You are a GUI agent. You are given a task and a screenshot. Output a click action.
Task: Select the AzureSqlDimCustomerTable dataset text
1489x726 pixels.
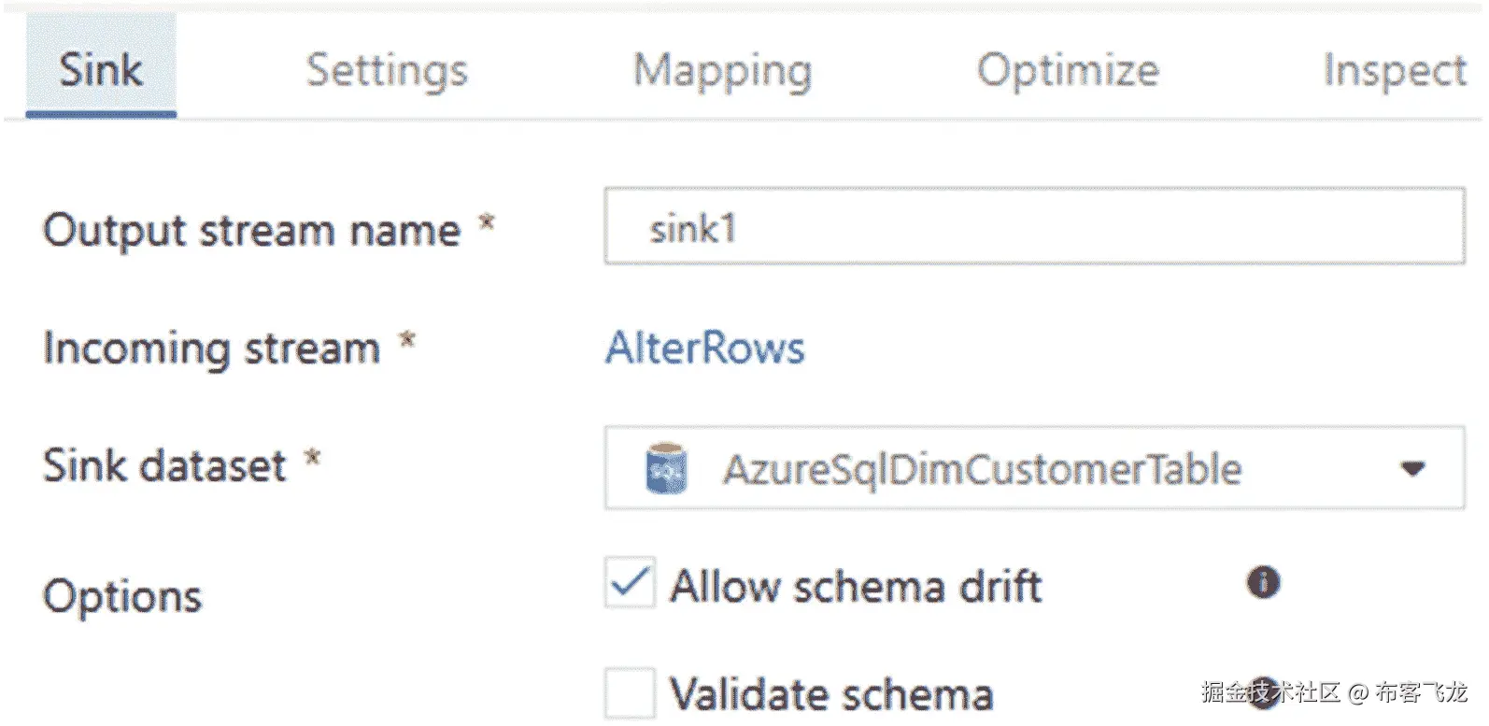pos(982,469)
